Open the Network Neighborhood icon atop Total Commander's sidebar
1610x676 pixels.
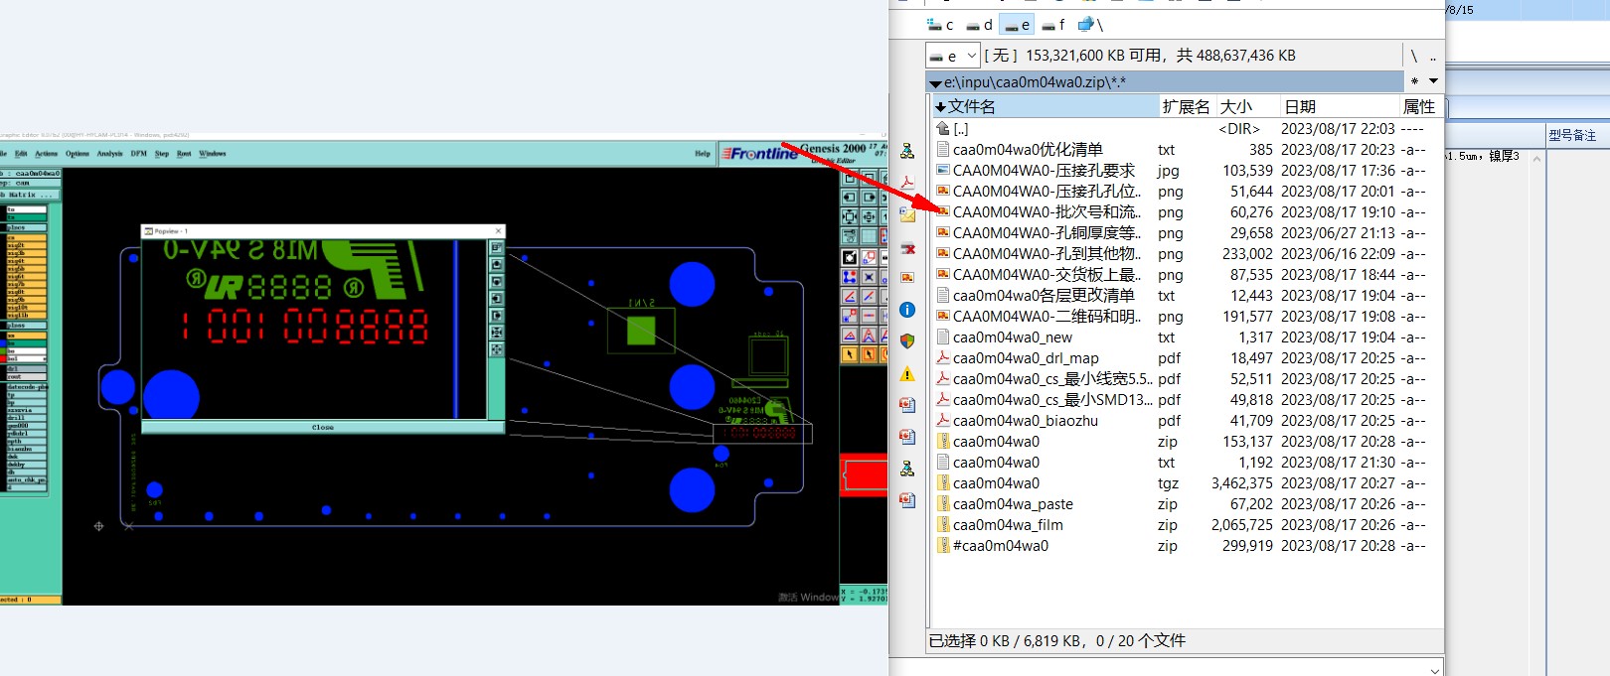[907, 152]
